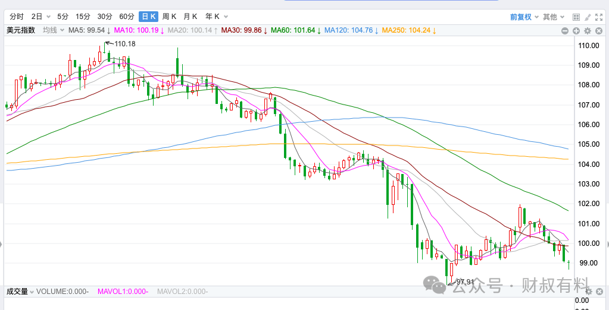Select the drawing brush tool
This screenshot has height=310, width=609.
(588, 17)
